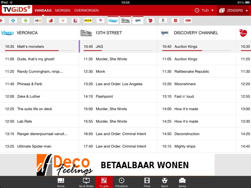The height and width of the screenshot is (188, 251).
Task: Open Auction Kings at 11:05
Action: 196,59
